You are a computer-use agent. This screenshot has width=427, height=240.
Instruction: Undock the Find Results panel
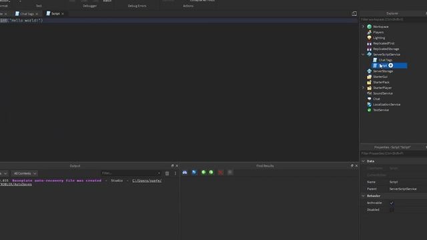pyautogui.click(x=352, y=166)
